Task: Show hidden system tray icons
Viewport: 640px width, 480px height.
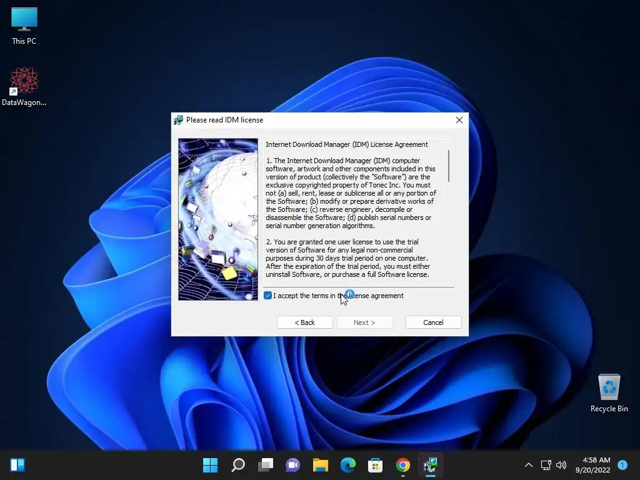Action: (529, 465)
